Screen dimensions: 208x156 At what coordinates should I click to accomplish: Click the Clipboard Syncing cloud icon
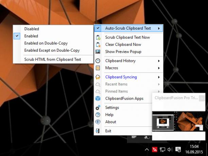pos(98,77)
